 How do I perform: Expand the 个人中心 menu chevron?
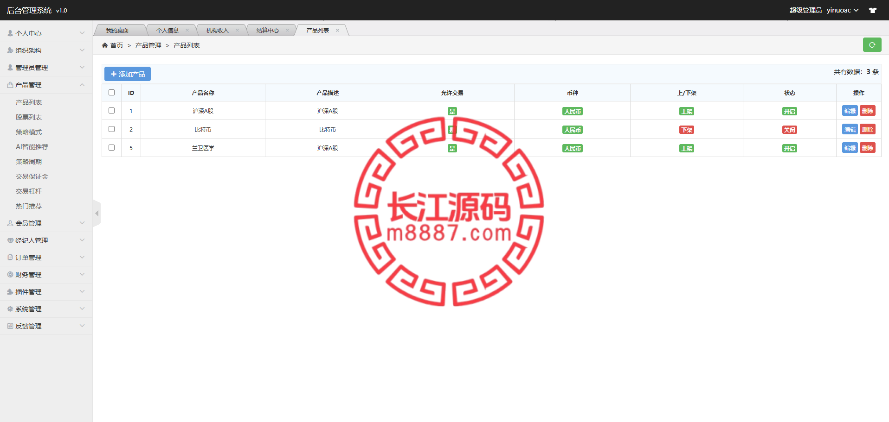point(82,33)
